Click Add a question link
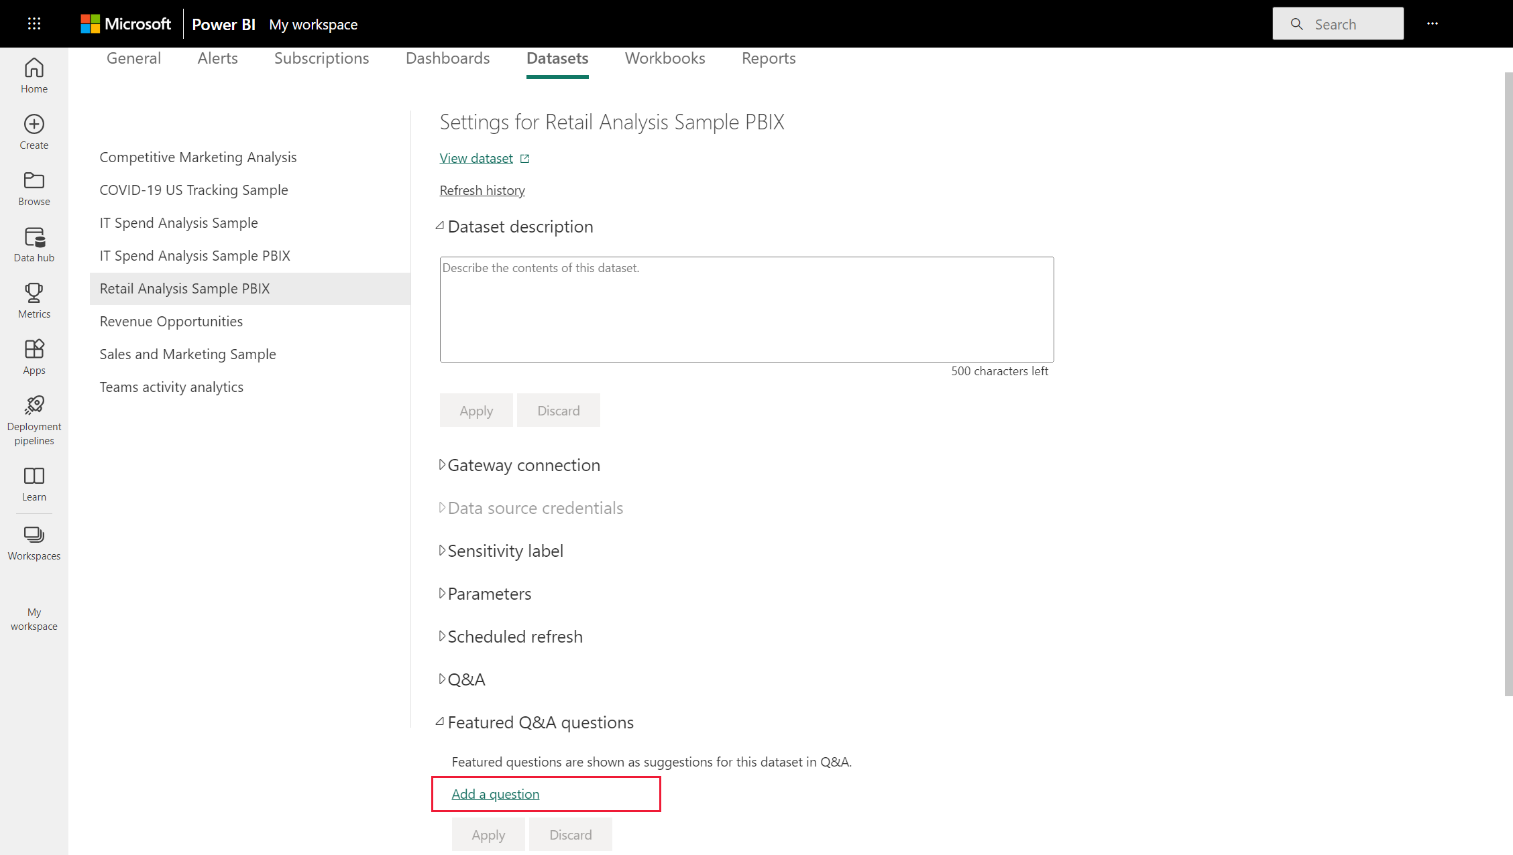Image resolution: width=1513 pixels, height=855 pixels. pos(496,794)
